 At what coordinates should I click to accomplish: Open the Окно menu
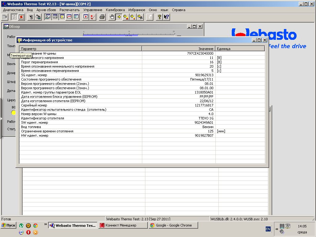click(x=153, y=10)
